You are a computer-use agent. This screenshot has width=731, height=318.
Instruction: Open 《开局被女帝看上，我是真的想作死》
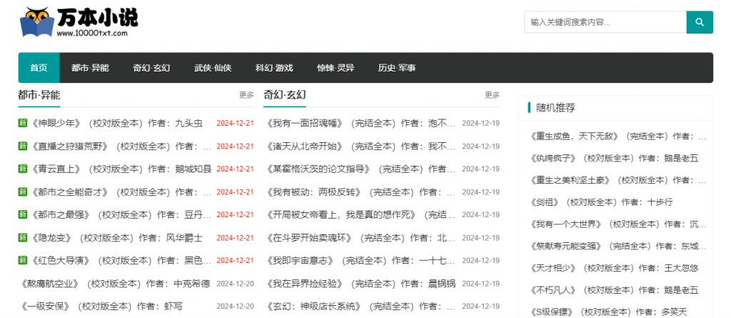coord(360,214)
